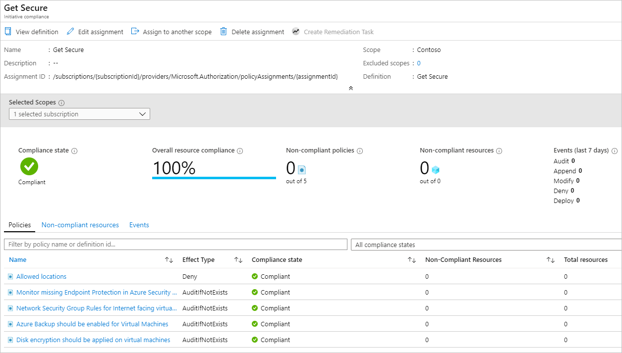
Task: Collapse the assignment details with the chevron
Action: tap(351, 88)
